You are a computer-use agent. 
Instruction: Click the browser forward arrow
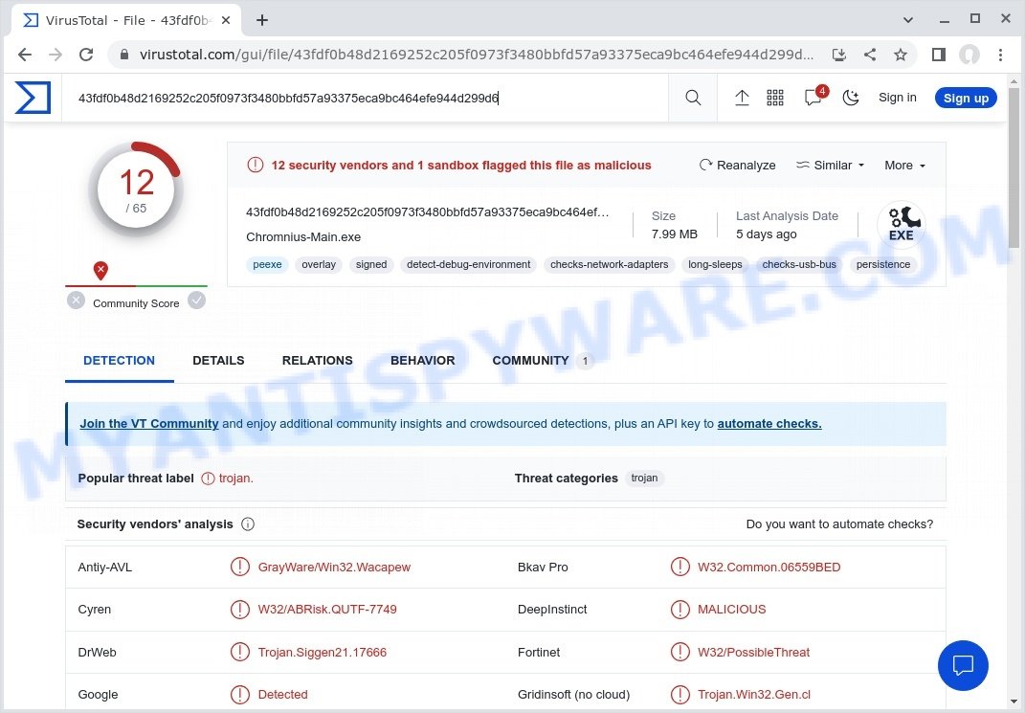click(x=56, y=55)
